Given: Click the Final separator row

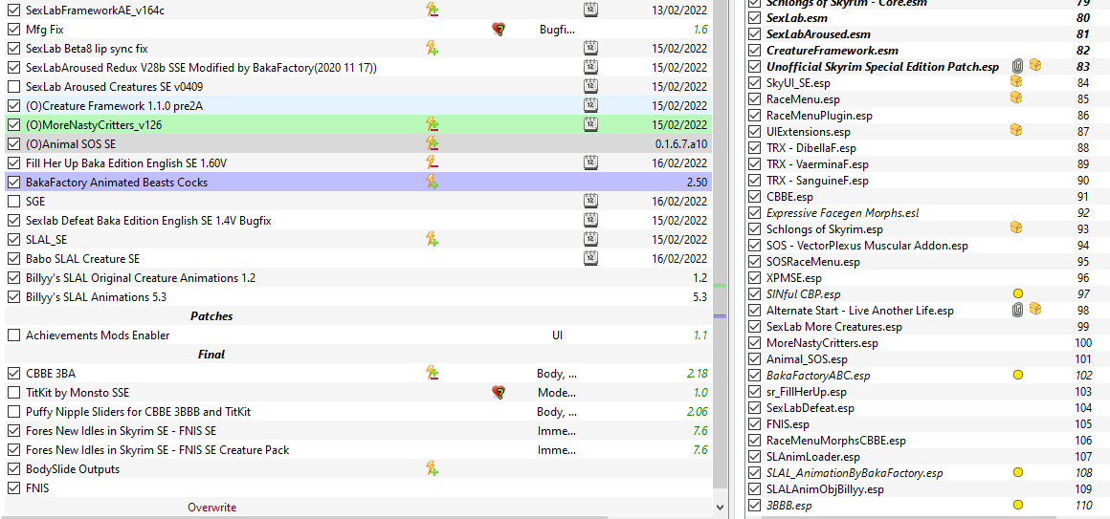Looking at the screenshot, I should pos(358,355).
